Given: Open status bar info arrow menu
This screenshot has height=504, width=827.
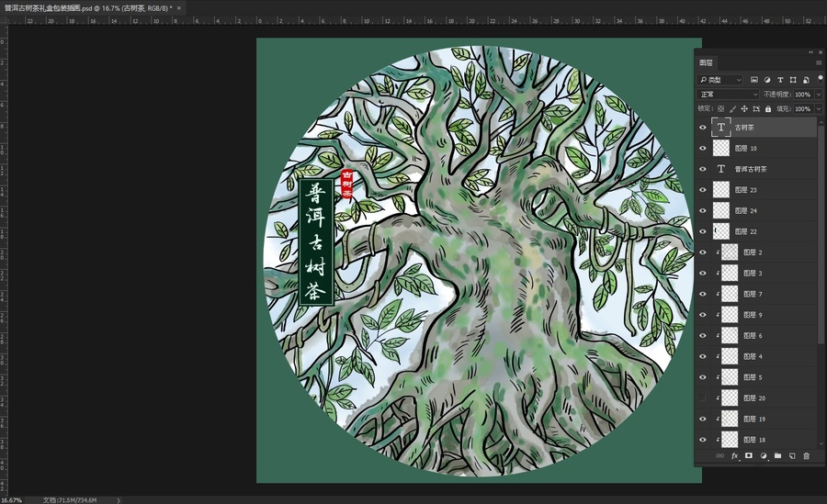Looking at the screenshot, I should click(x=119, y=499).
